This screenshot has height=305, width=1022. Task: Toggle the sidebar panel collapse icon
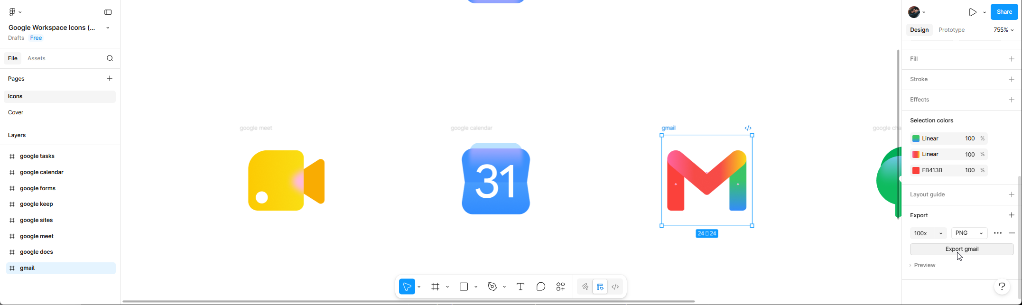click(x=108, y=12)
